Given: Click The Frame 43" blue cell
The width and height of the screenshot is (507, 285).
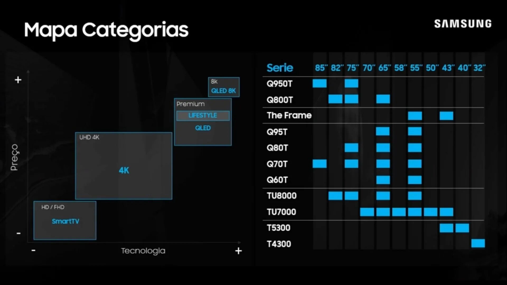Looking at the screenshot, I should tap(446, 116).
